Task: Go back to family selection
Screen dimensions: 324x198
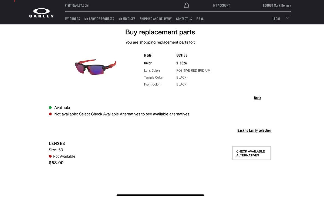Action: point(254,130)
